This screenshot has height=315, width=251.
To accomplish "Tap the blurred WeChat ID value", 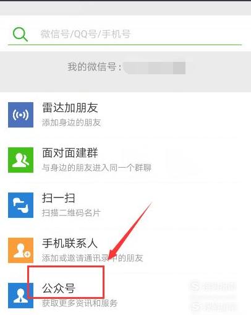I will click(x=155, y=67).
